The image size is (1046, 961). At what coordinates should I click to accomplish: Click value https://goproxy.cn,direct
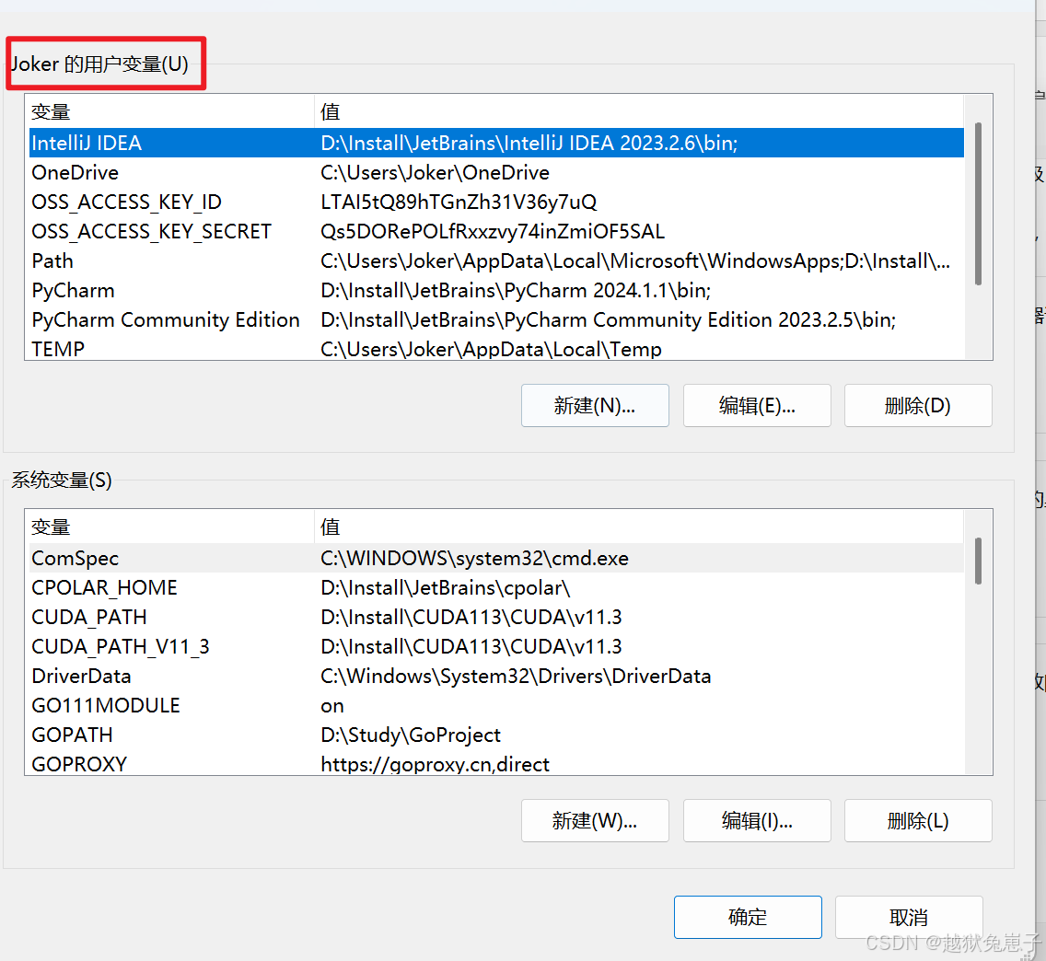tap(435, 764)
